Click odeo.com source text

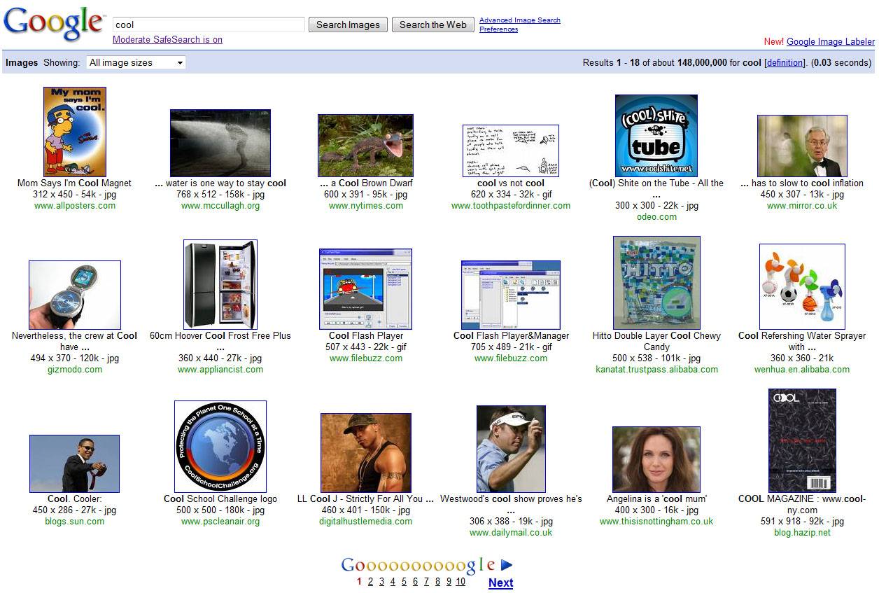tap(656, 217)
